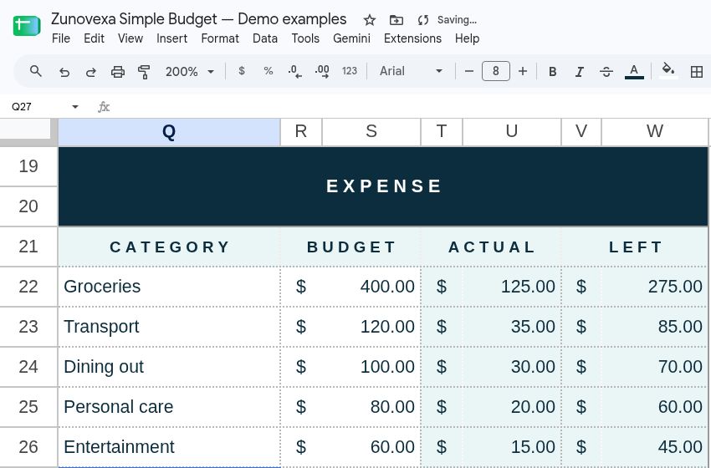This screenshot has height=468, width=711.
Task: Open the File menu
Action: (x=61, y=38)
